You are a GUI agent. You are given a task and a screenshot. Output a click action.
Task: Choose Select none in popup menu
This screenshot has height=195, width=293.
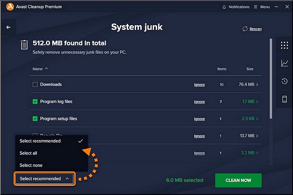[x=51, y=165]
